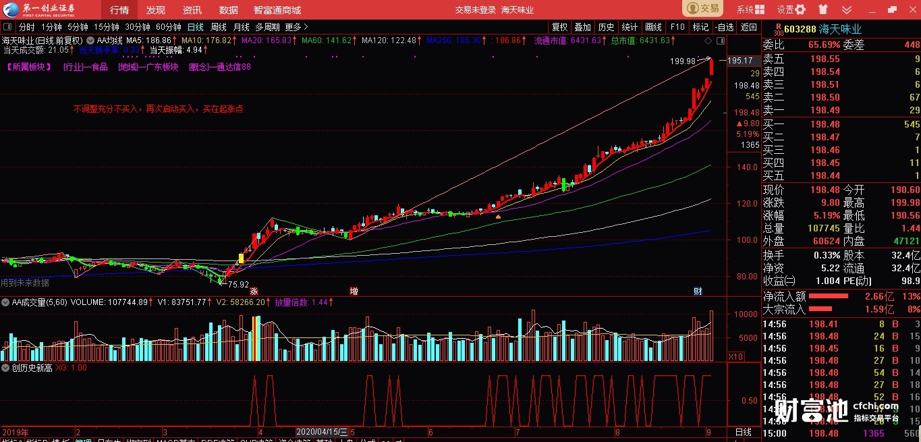Screen dimensions: 921x442
Task: Click the 委比 65.69% value
Action: pyautogui.click(x=824, y=45)
